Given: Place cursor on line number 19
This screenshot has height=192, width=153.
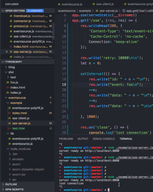Looking at the screenshot, I should [64, 85].
